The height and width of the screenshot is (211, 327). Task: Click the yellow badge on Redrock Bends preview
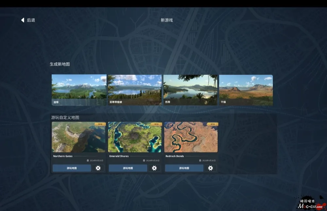pyautogui.click(x=213, y=124)
